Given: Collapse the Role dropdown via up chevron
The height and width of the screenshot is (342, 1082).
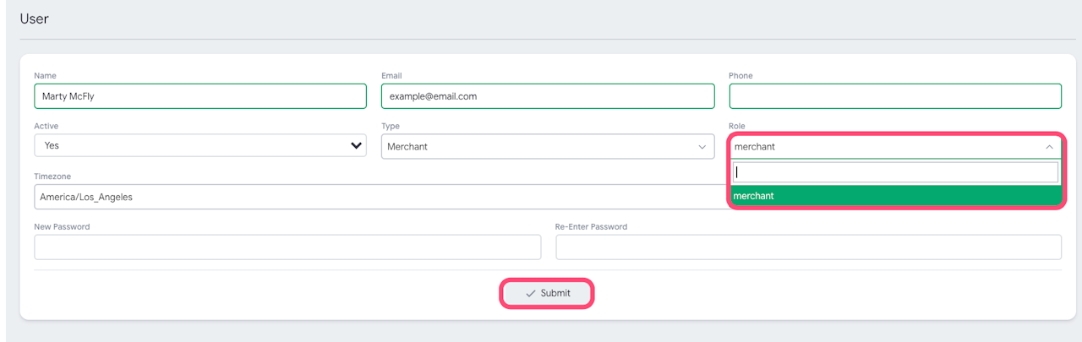Looking at the screenshot, I should point(1049,147).
